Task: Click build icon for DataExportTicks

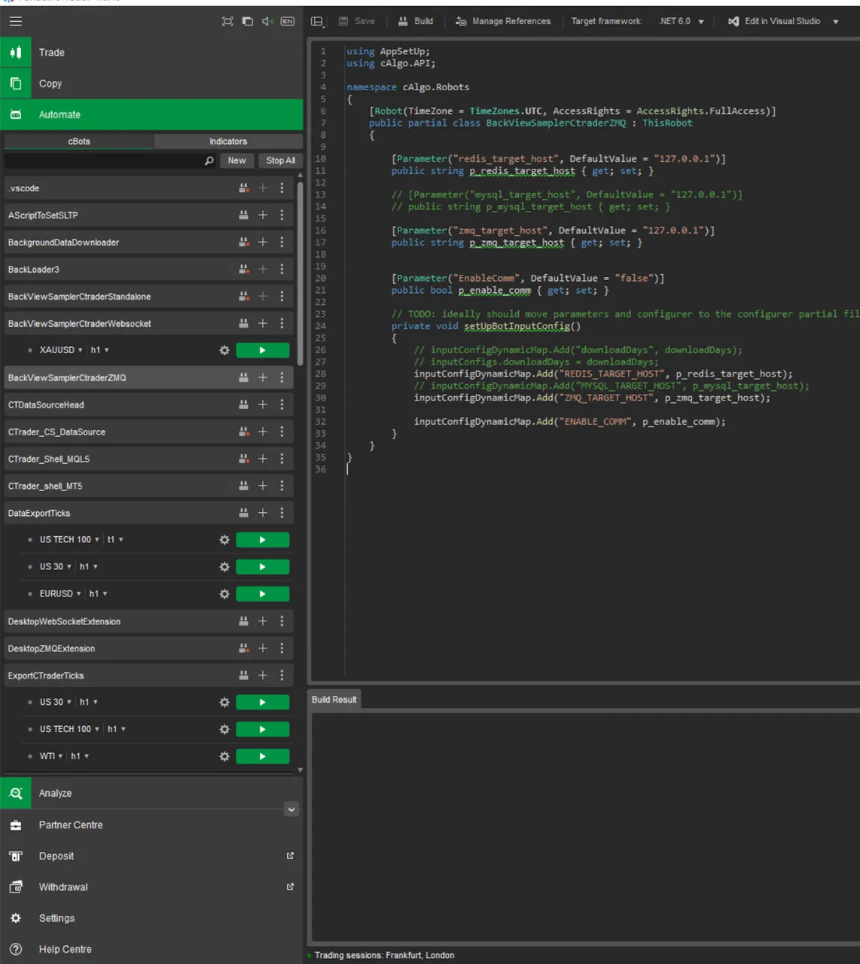Action: pos(243,513)
